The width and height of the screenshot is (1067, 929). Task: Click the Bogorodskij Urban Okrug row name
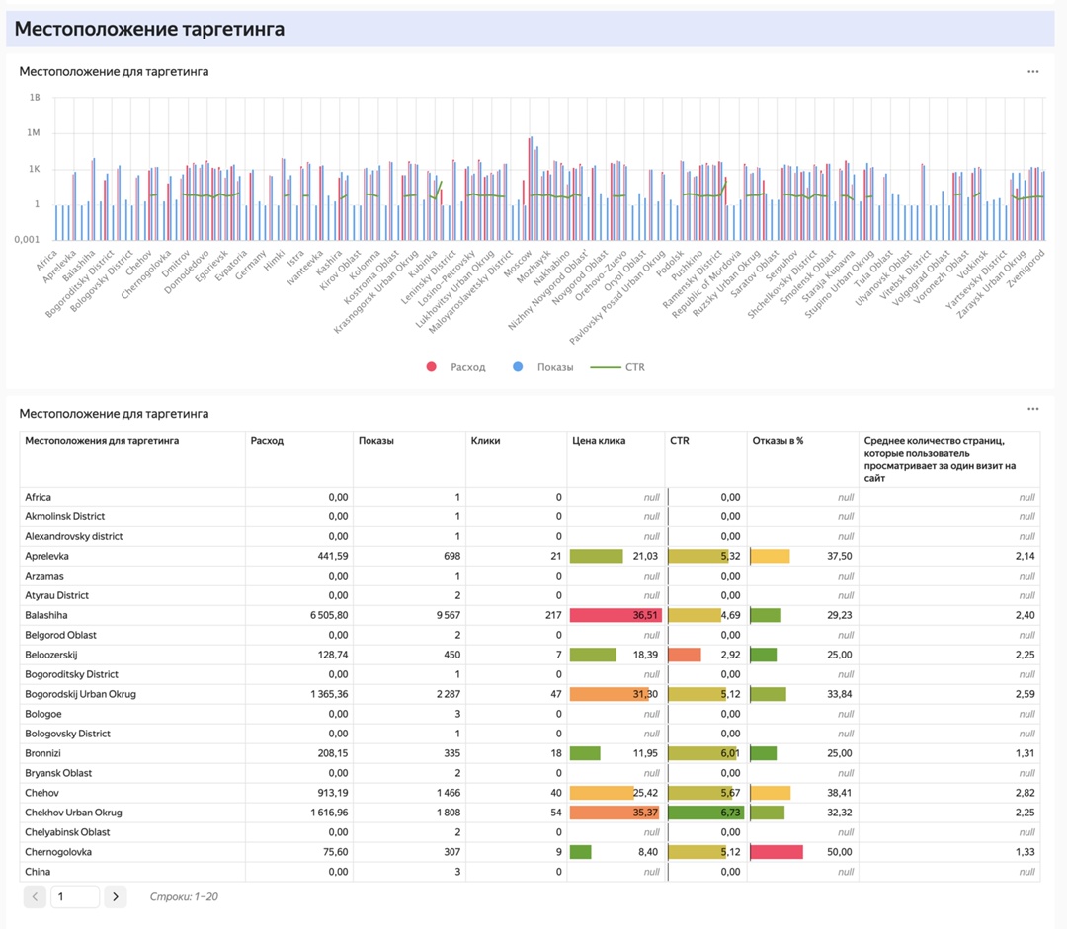[x=81, y=694]
